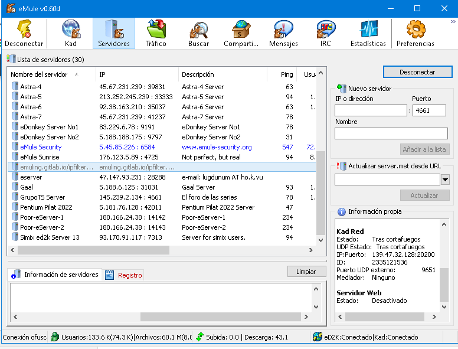Click the Actualizar button
Screen dimensions: 458x349
424,195
